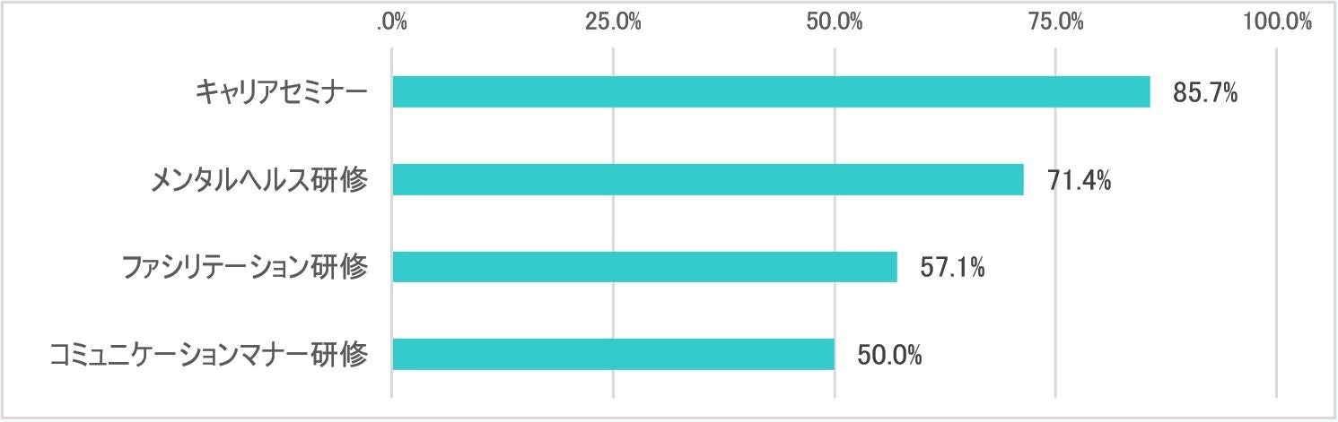The image size is (1338, 422).
Task: Click the ファシリテーション研修 category label
Action: point(244,267)
